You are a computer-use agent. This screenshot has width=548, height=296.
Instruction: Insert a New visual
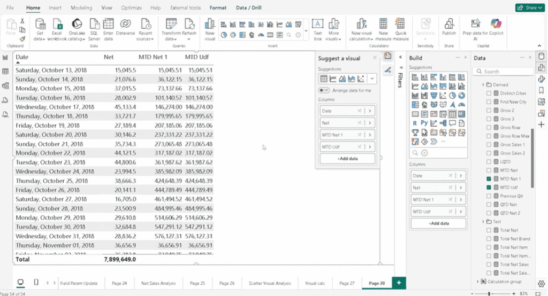coord(210,29)
